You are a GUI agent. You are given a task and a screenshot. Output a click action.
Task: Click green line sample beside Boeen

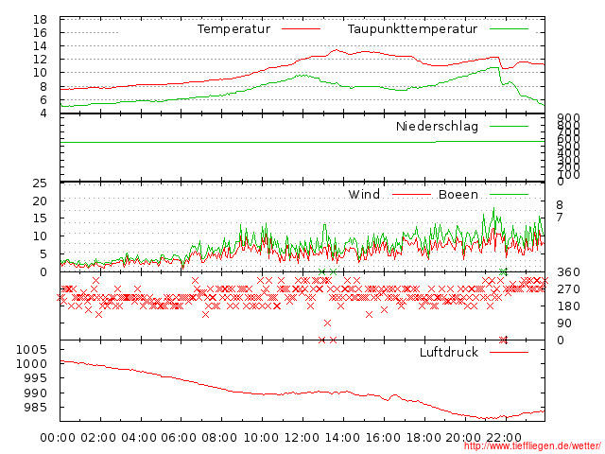pos(509,195)
